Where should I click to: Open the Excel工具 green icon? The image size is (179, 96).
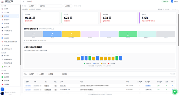[2, 67]
